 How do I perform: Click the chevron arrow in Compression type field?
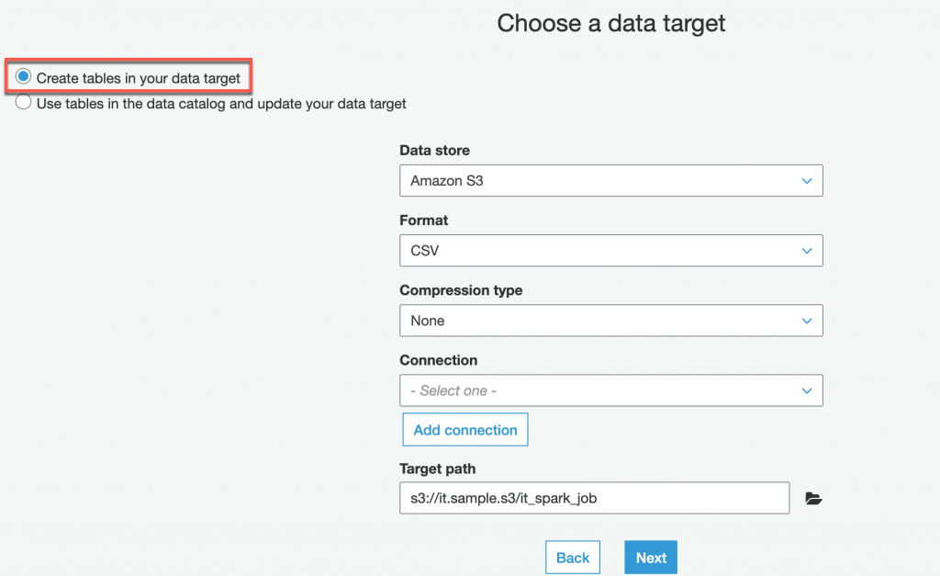point(807,321)
